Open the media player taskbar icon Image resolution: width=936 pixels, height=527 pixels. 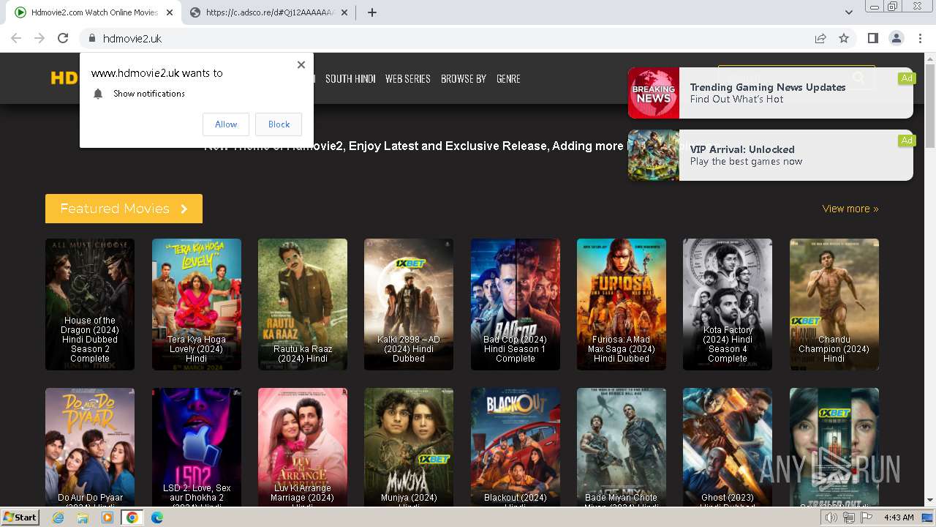click(x=107, y=517)
